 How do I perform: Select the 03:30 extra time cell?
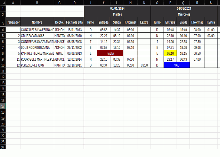pos(144,65)
